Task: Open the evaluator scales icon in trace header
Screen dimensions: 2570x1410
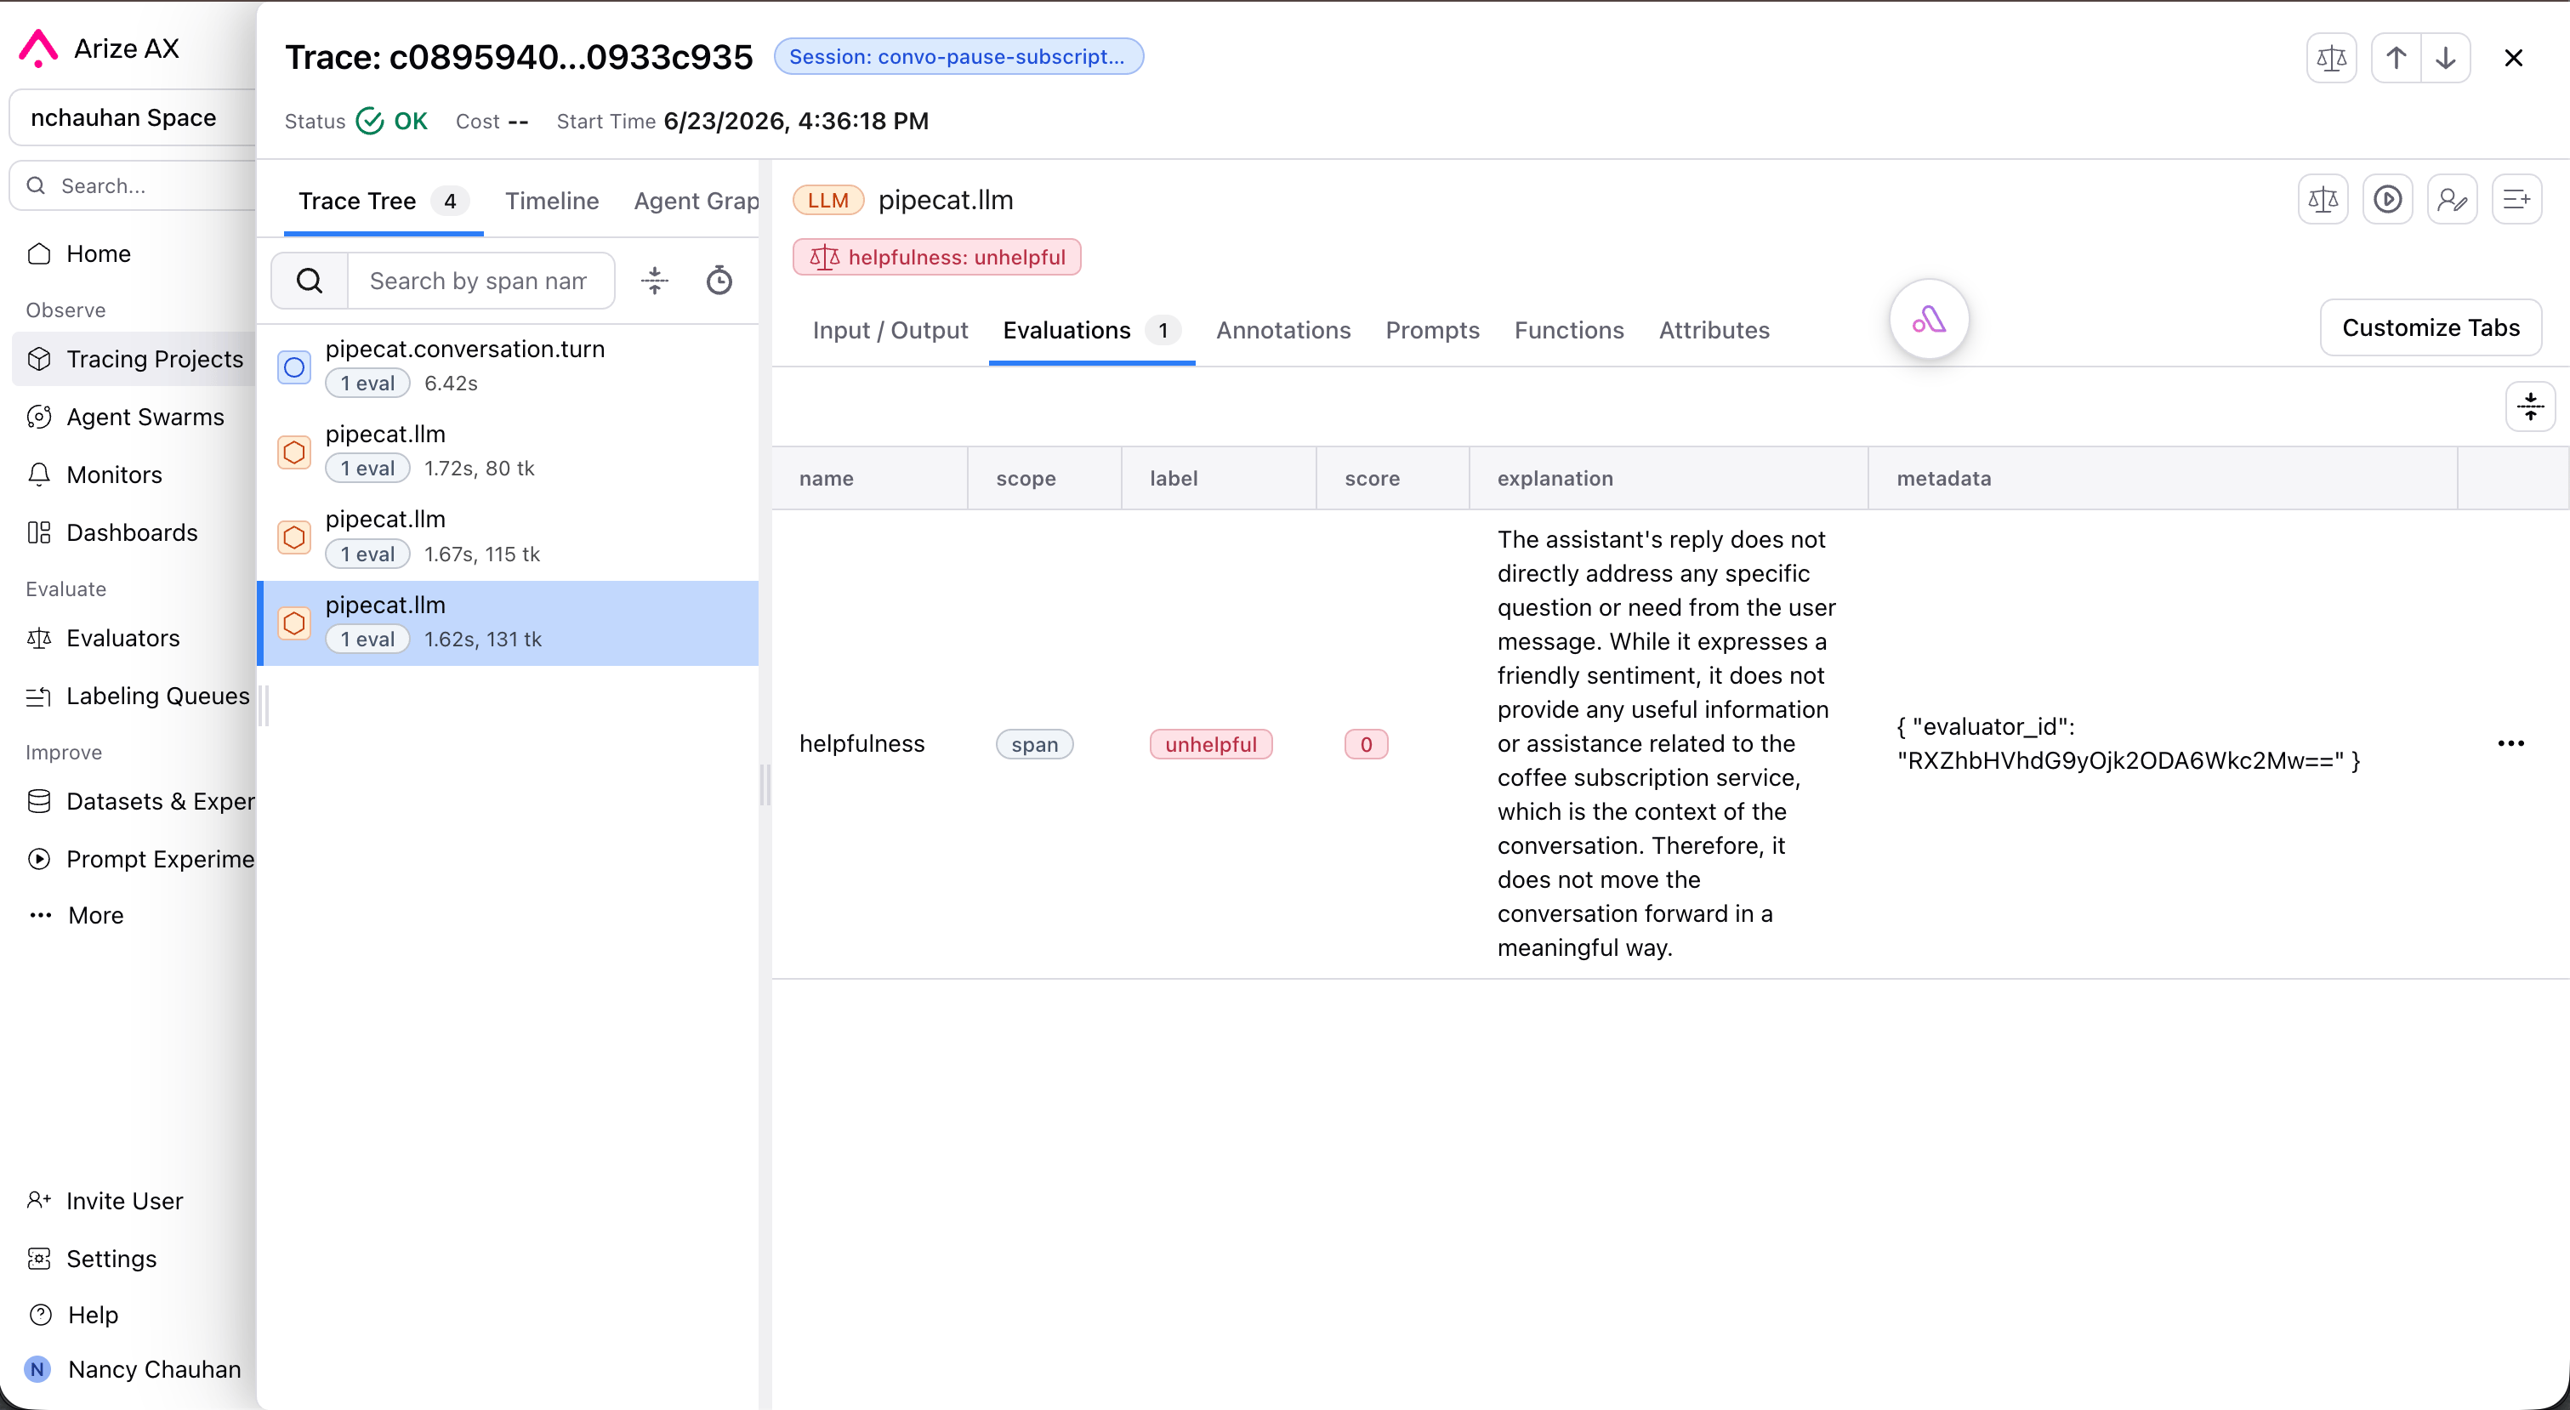Action: pos(2330,58)
